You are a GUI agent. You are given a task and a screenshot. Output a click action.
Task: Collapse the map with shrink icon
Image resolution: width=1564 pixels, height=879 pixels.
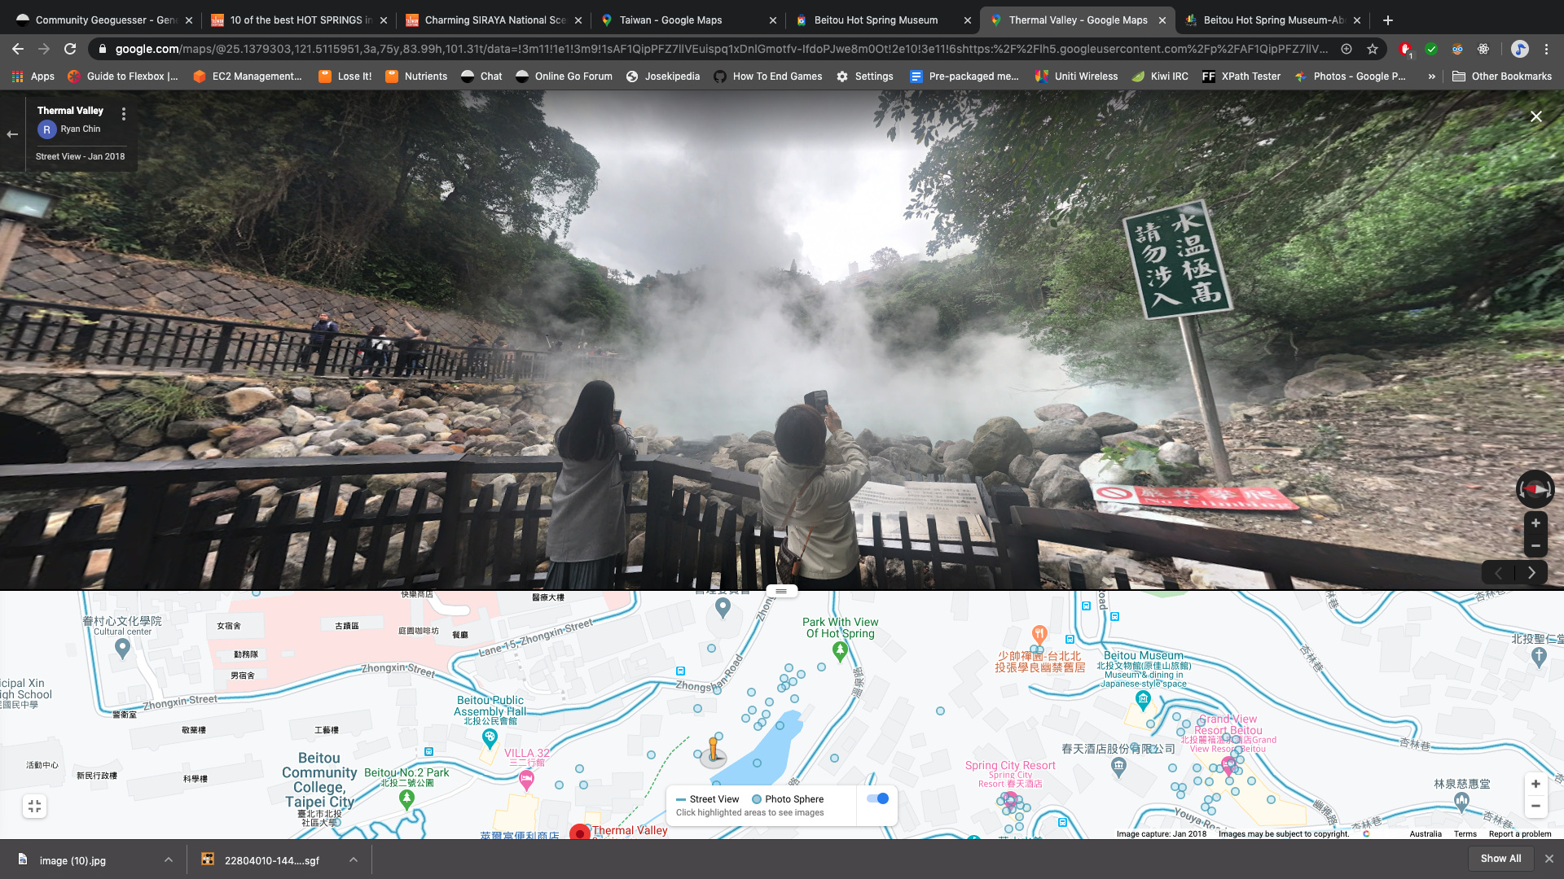click(x=34, y=806)
